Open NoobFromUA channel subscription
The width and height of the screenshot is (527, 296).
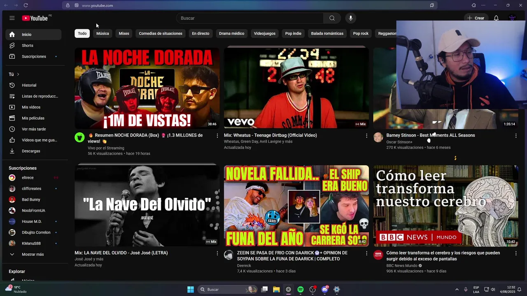click(33, 210)
